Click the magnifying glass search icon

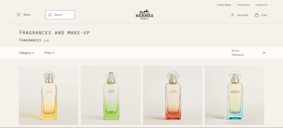click(x=50, y=15)
